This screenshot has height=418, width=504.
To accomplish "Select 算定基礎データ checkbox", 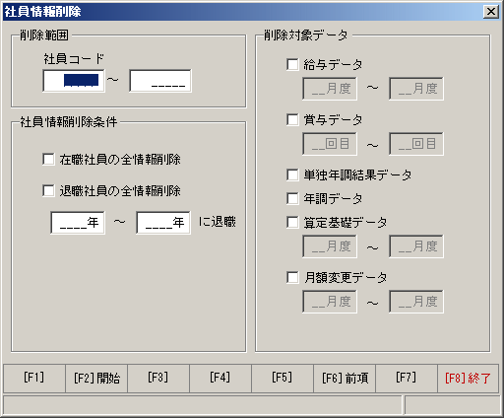I will 292,222.
